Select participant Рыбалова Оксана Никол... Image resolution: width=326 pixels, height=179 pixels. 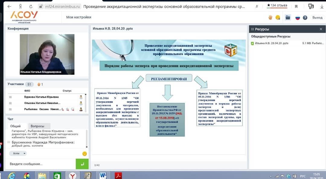(x=43, y=109)
